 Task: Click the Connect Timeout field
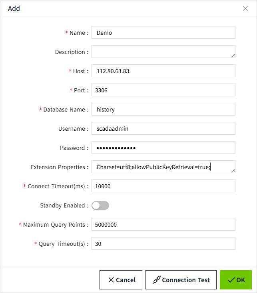(x=163, y=186)
